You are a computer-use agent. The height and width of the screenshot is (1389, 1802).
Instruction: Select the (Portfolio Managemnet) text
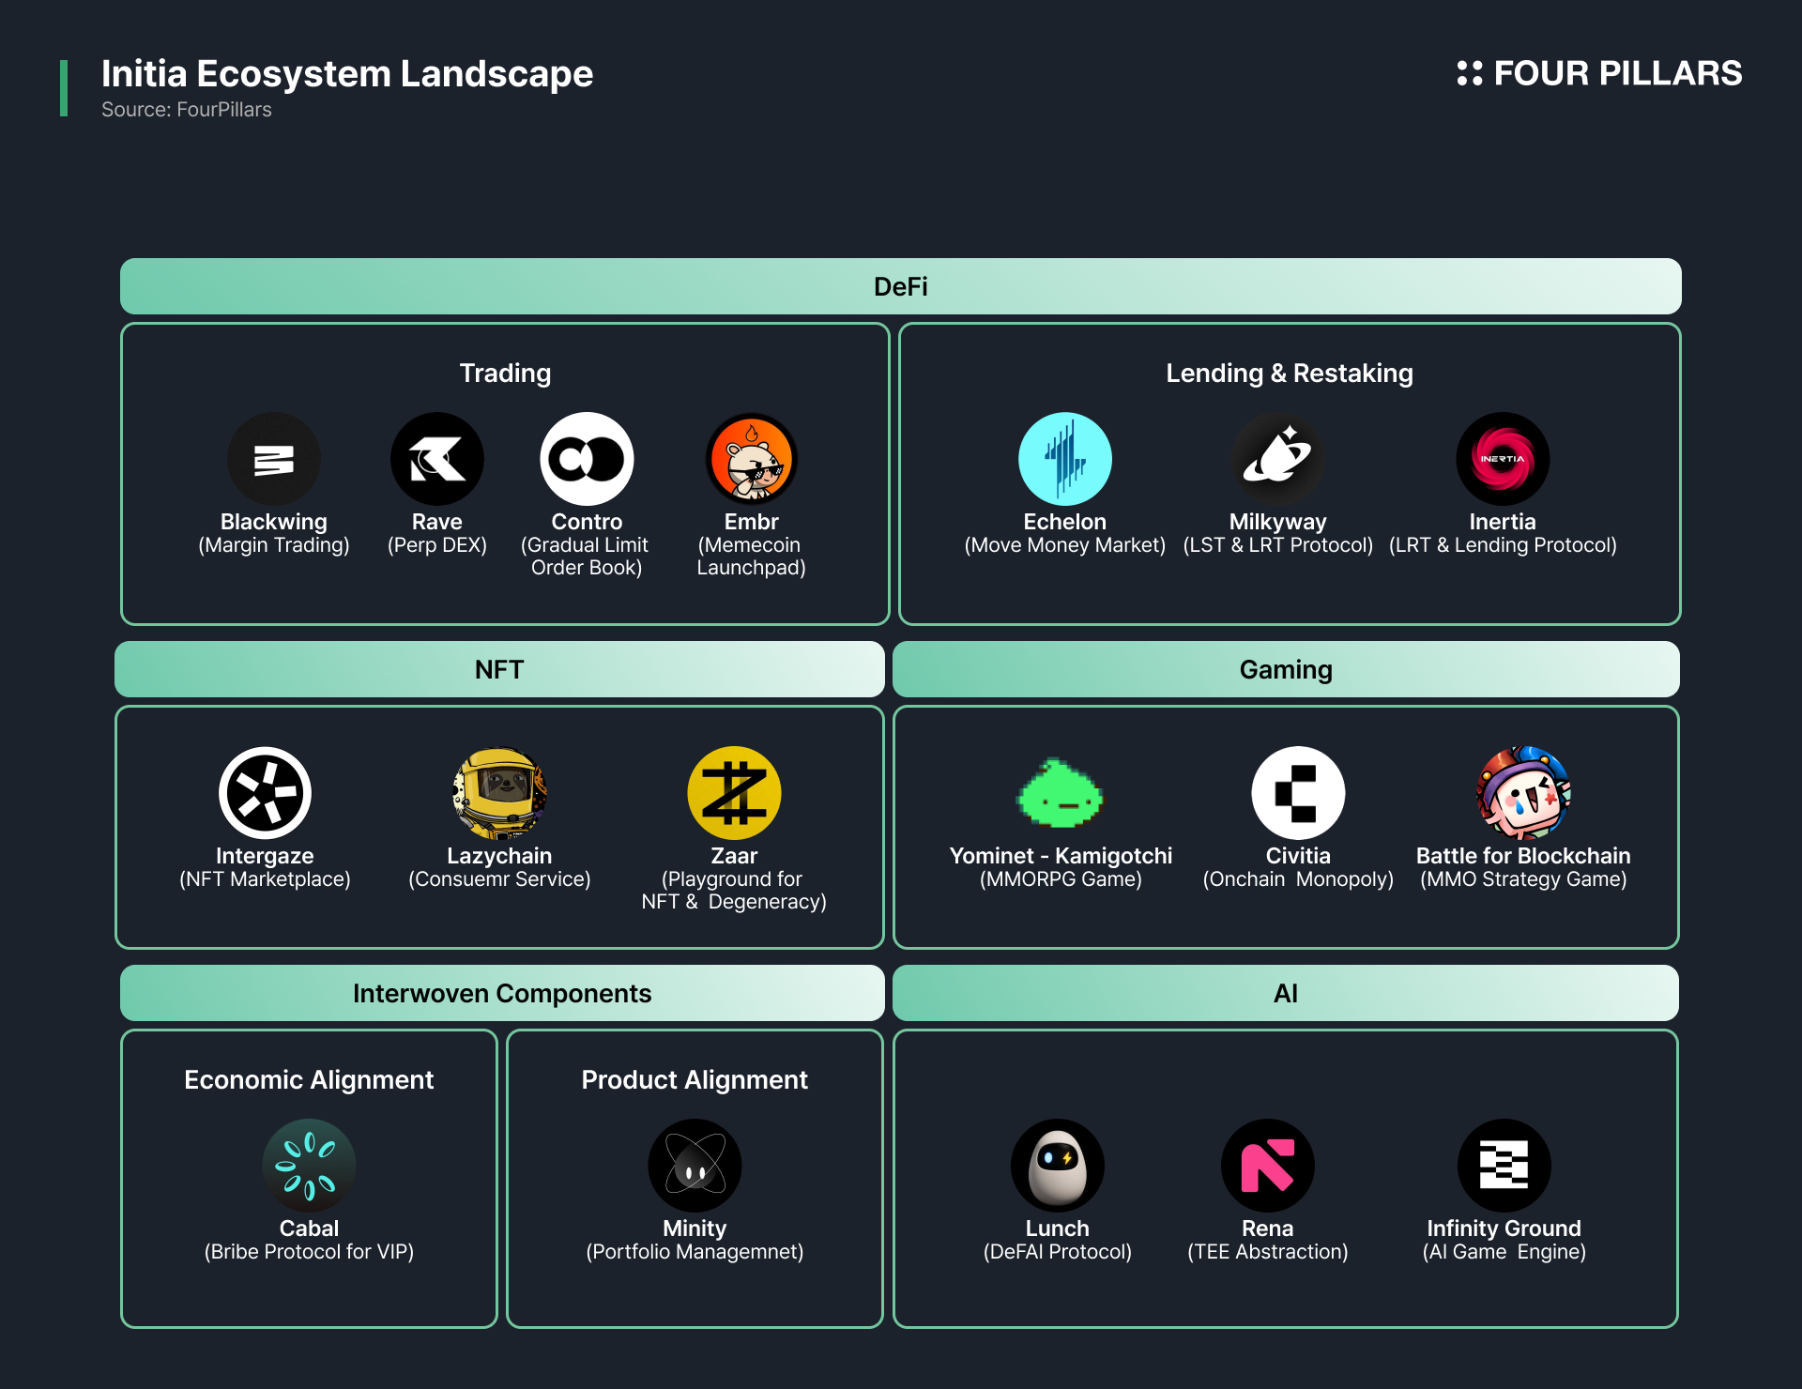pyautogui.click(x=695, y=1252)
